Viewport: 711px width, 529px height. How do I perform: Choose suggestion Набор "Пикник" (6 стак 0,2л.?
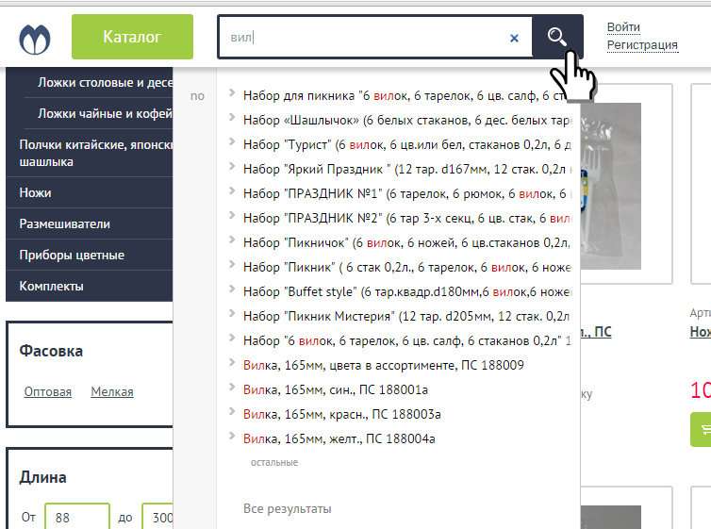[x=406, y=267]
